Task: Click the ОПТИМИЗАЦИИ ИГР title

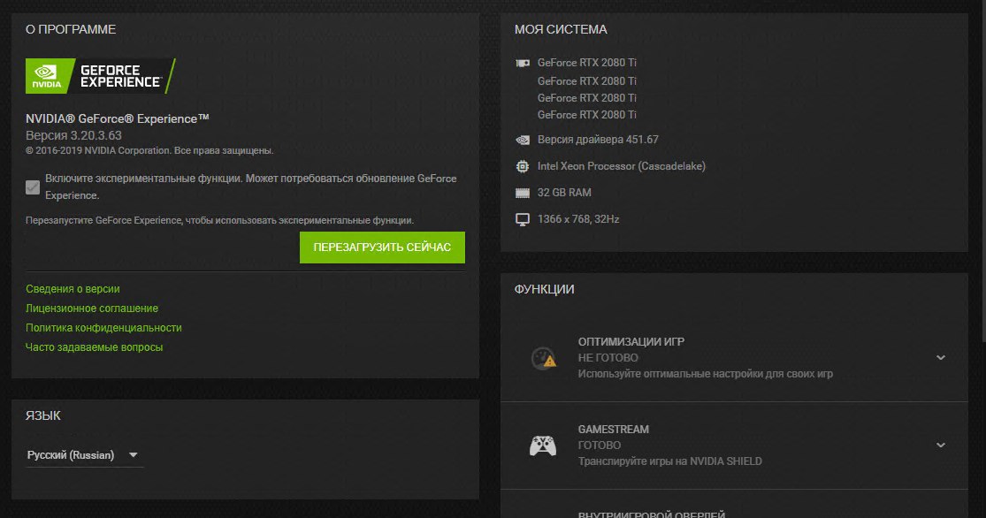Action: tap(631, 341)
